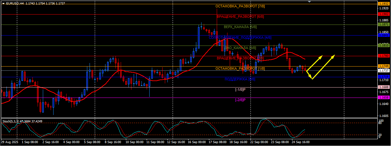Click the 1.1710 price scale value

384,80
